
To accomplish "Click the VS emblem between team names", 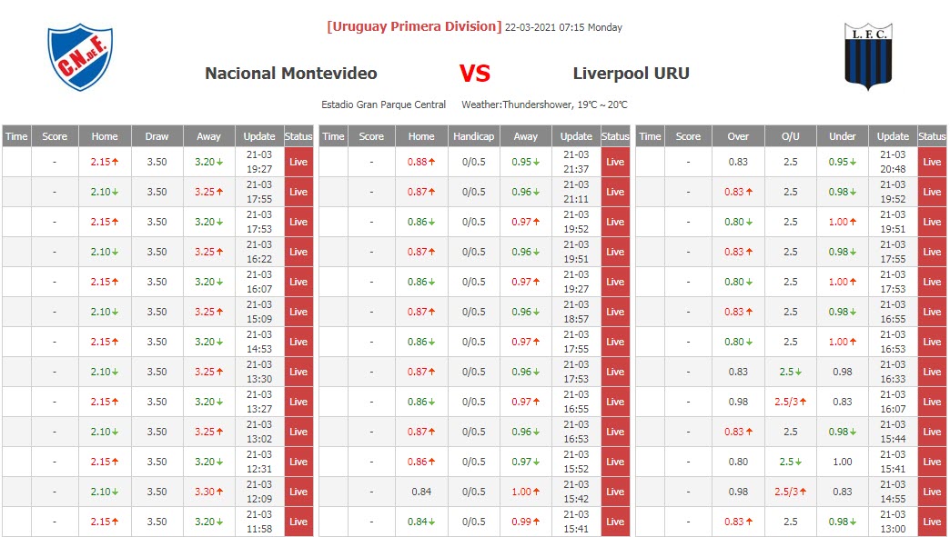I will click(x=474, y=74).
